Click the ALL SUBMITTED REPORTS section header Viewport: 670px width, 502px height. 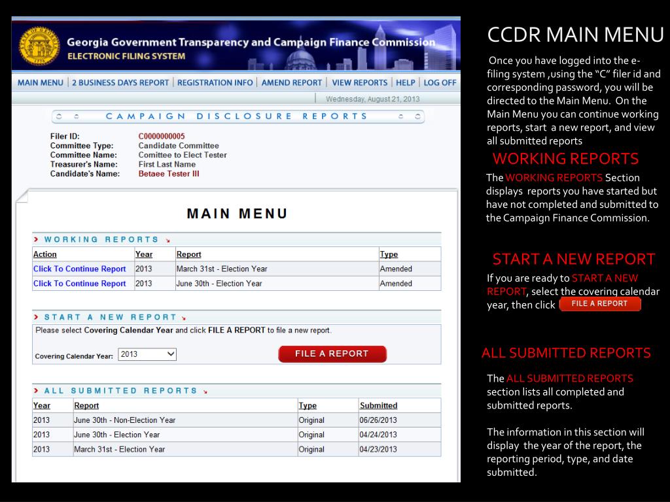120,391
